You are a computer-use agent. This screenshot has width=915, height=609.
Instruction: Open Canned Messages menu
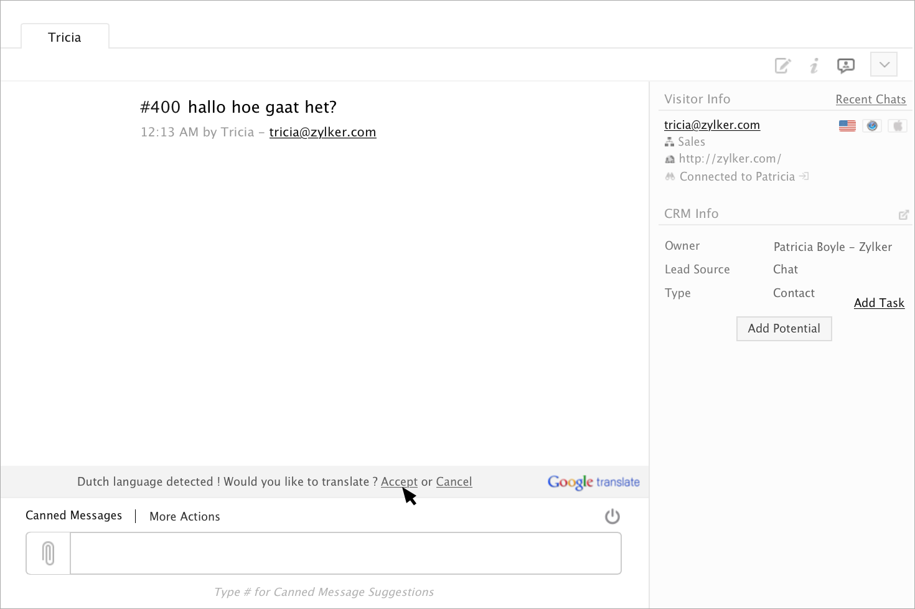point(73,516)
